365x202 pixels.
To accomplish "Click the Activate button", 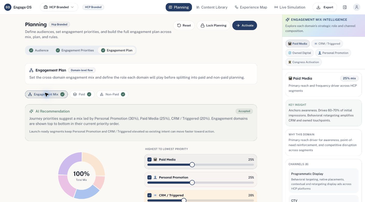I will 245,25.
